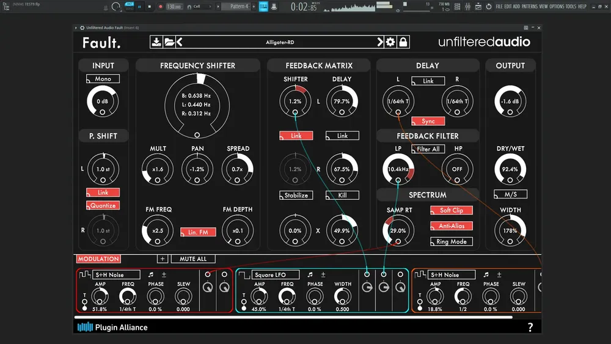
Task: Open the preset folder browser
Action: click(x=169, y=42)
